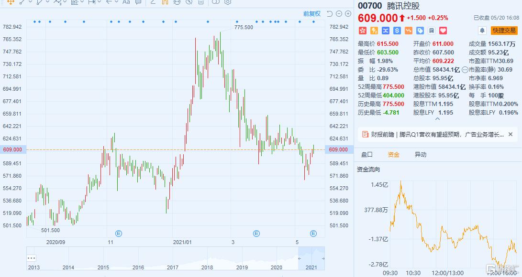Click the price alert bell icon
Viewport: 522px width, 277px height.
[482, 31]
